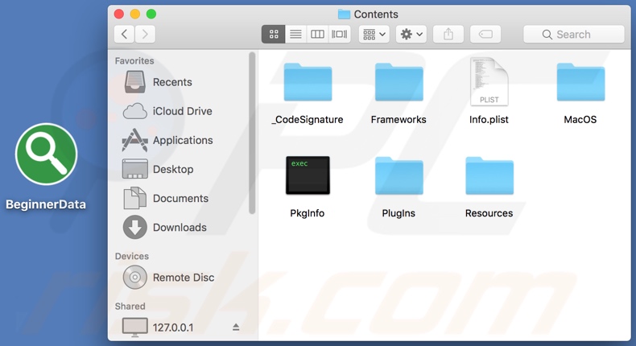This screenshot has height=346, width=636.
Task: Click the Devices section header
Action: tap(132, 257)
